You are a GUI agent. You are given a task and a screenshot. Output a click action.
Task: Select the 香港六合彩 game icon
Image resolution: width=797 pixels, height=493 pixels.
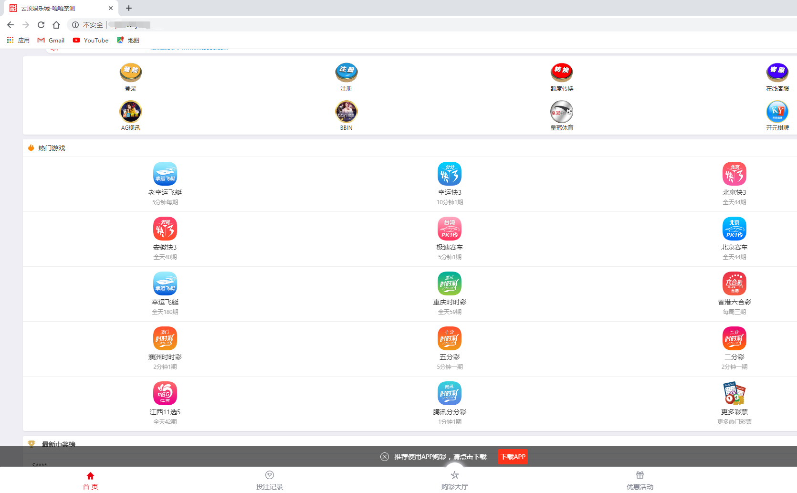(734, 283)
